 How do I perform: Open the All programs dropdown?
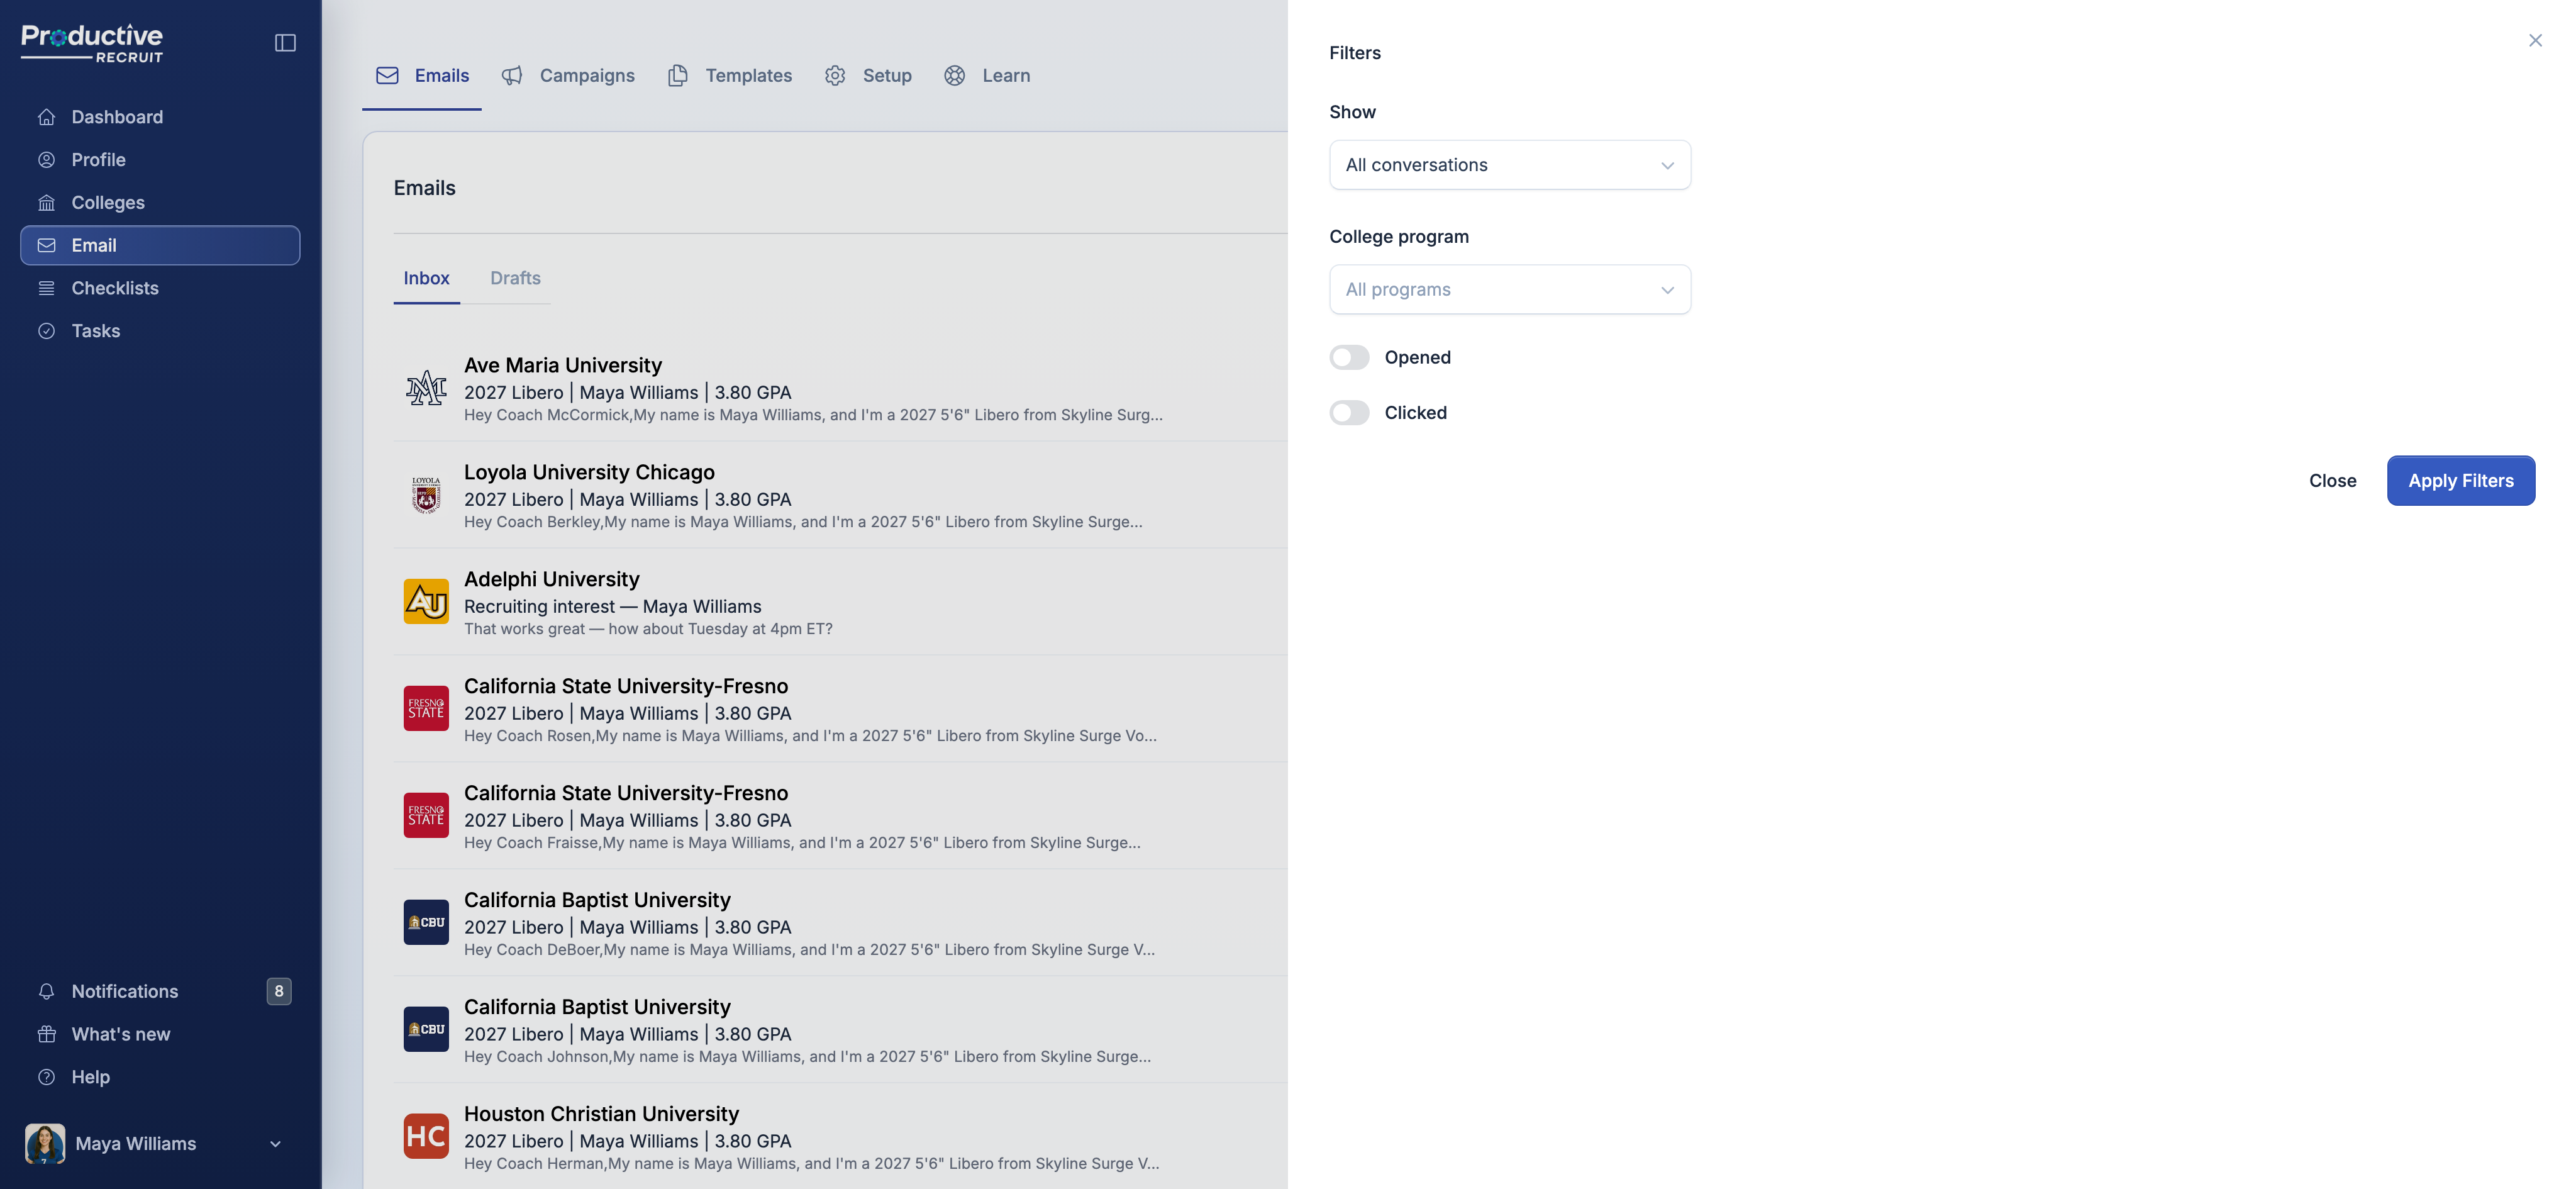point(1510,290)
